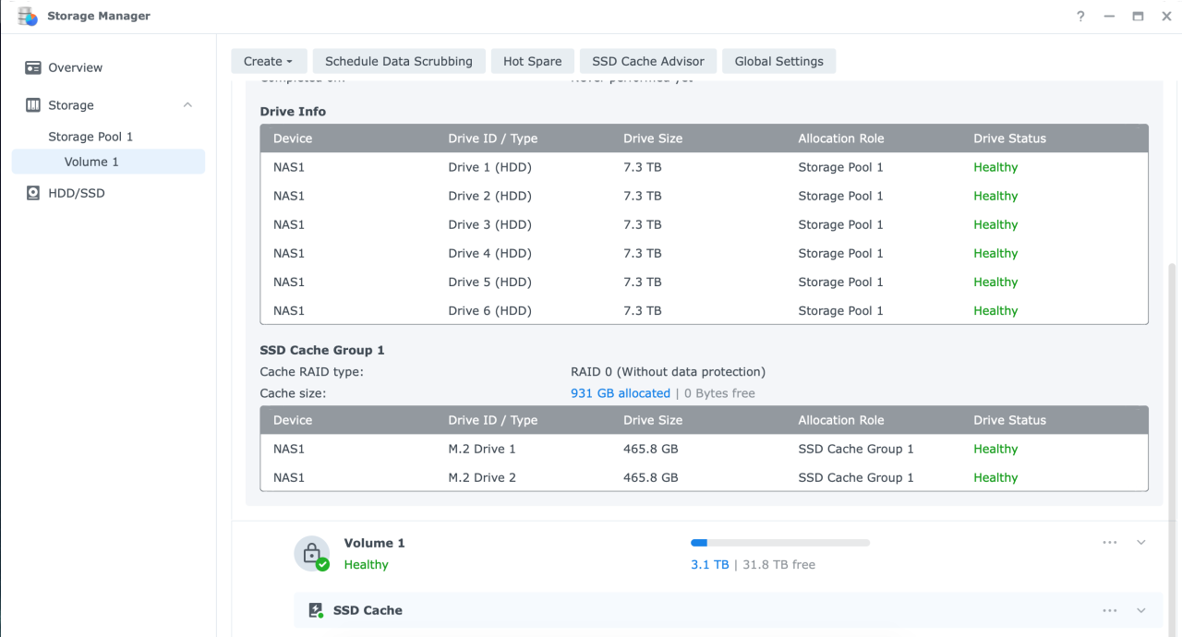Collapse the Storage section in sidebar
This screenshot has width=1182, height=637.
pos(187,105)
